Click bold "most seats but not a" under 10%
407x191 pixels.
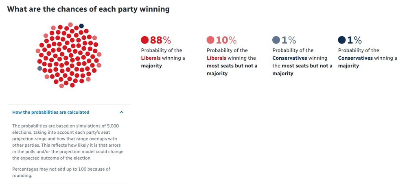tap(232, 66)
